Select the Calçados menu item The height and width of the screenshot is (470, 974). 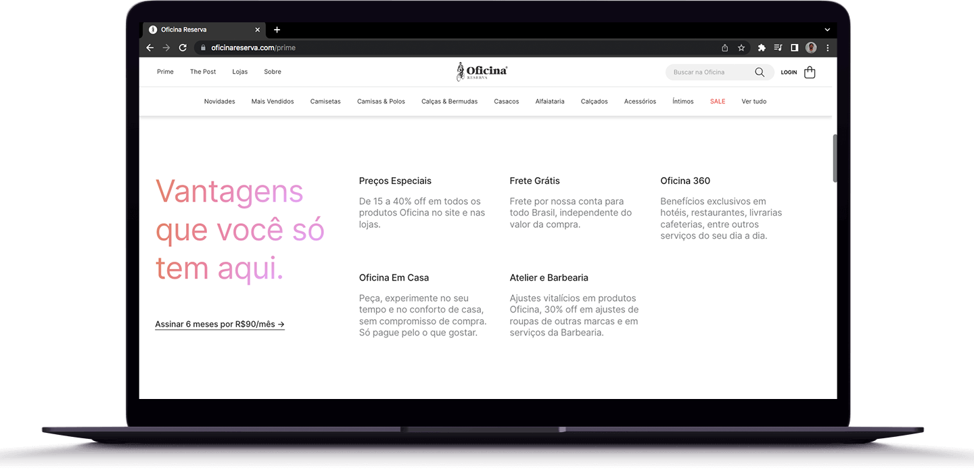[595, 101]
